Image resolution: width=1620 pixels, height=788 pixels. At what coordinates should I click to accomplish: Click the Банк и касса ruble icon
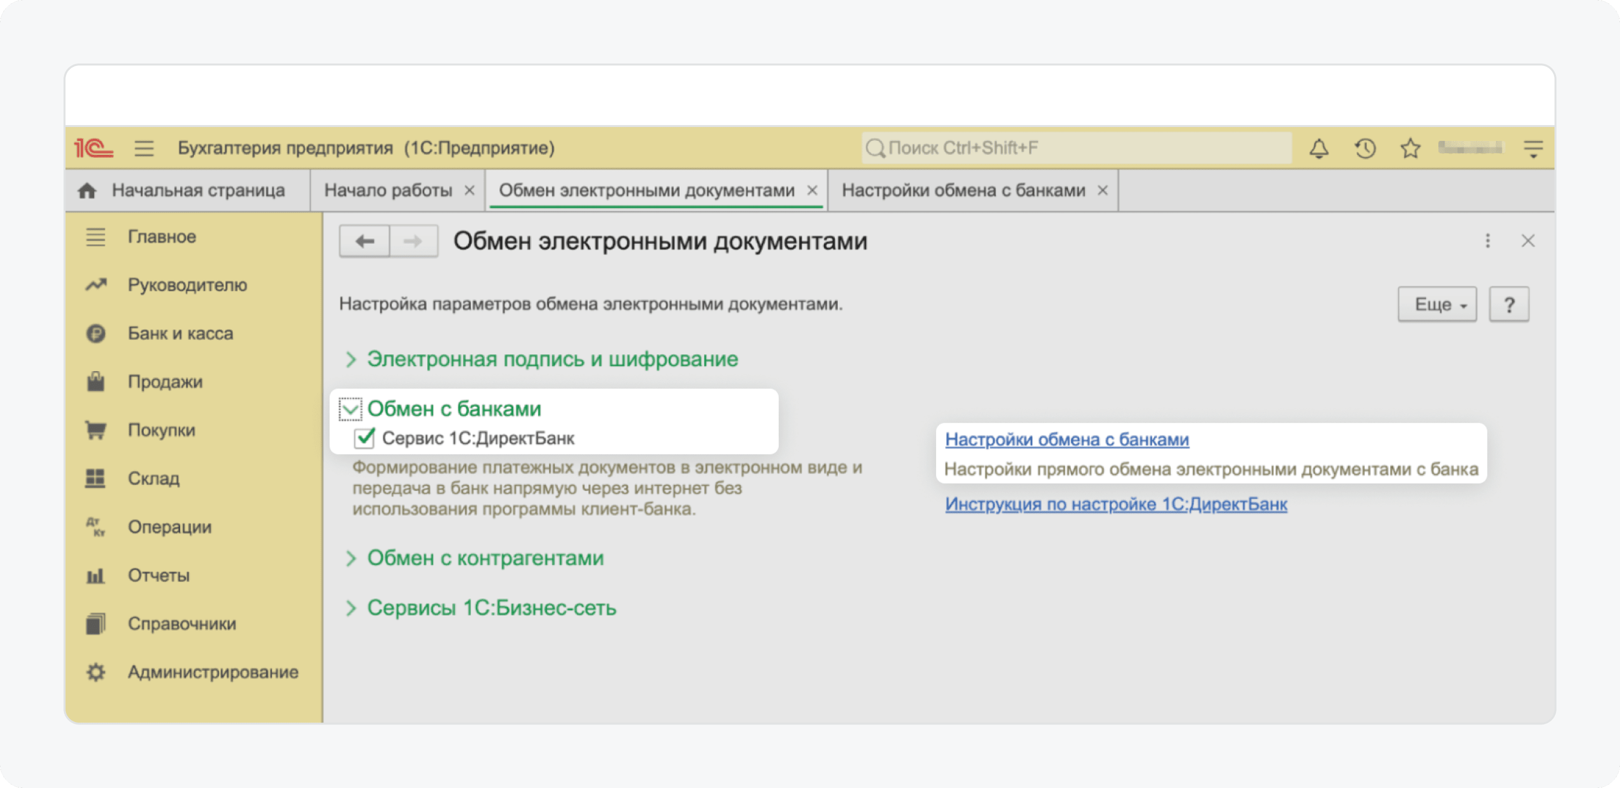coord(96,333)
